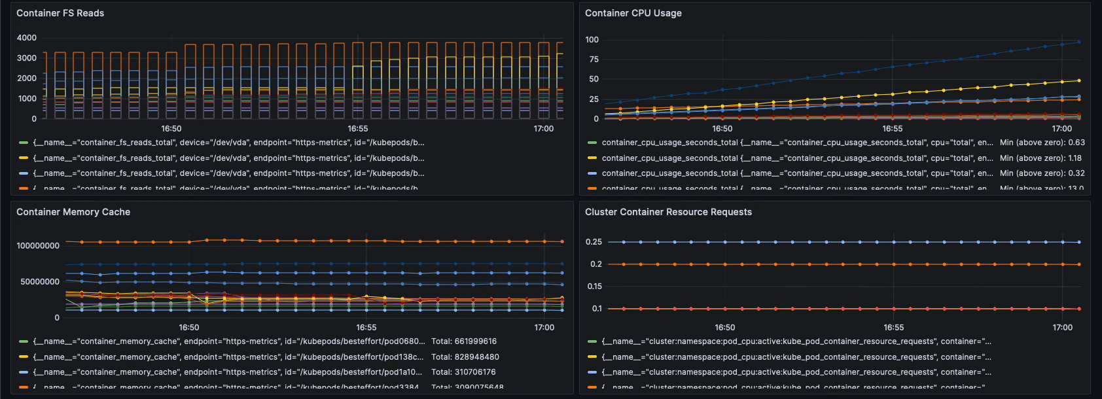Image resolution: width=1102 pixels, height=399 pixels.
Task: Click blue swatch in Cluster Container Resource Requests legend
Action: click(592, 372)
